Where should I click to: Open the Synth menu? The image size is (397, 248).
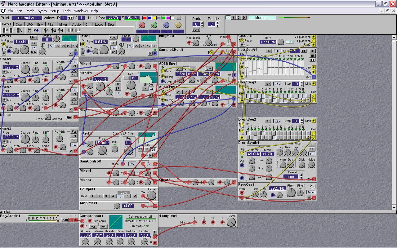(42, 11)
